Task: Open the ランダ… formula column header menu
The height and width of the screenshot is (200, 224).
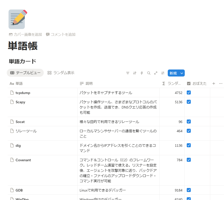Action: (173, 83)
